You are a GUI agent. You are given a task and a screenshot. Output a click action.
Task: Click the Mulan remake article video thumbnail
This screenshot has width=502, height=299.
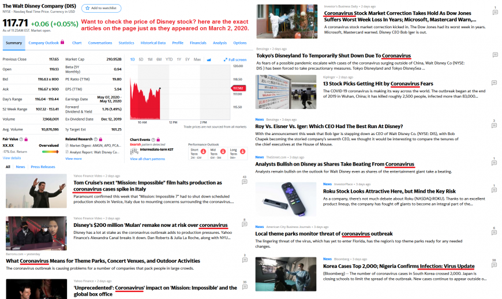(36, 233)
